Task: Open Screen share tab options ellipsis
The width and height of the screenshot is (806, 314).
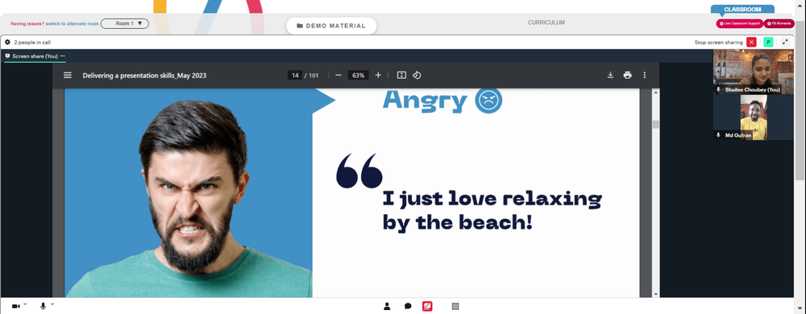Action: point(63,56)
